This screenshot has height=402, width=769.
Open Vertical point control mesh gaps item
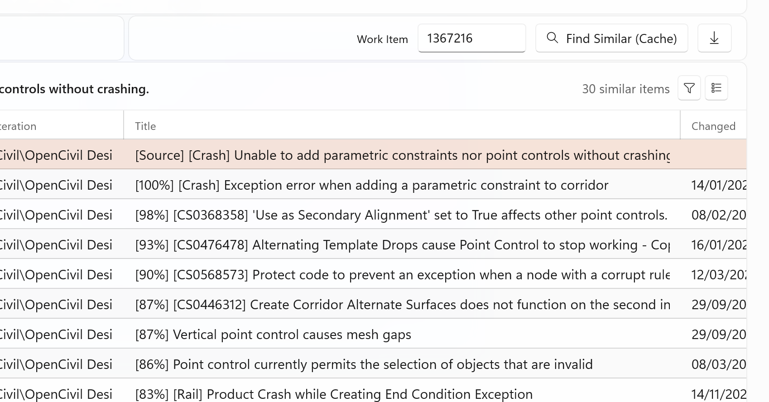[x=273, y=335]
